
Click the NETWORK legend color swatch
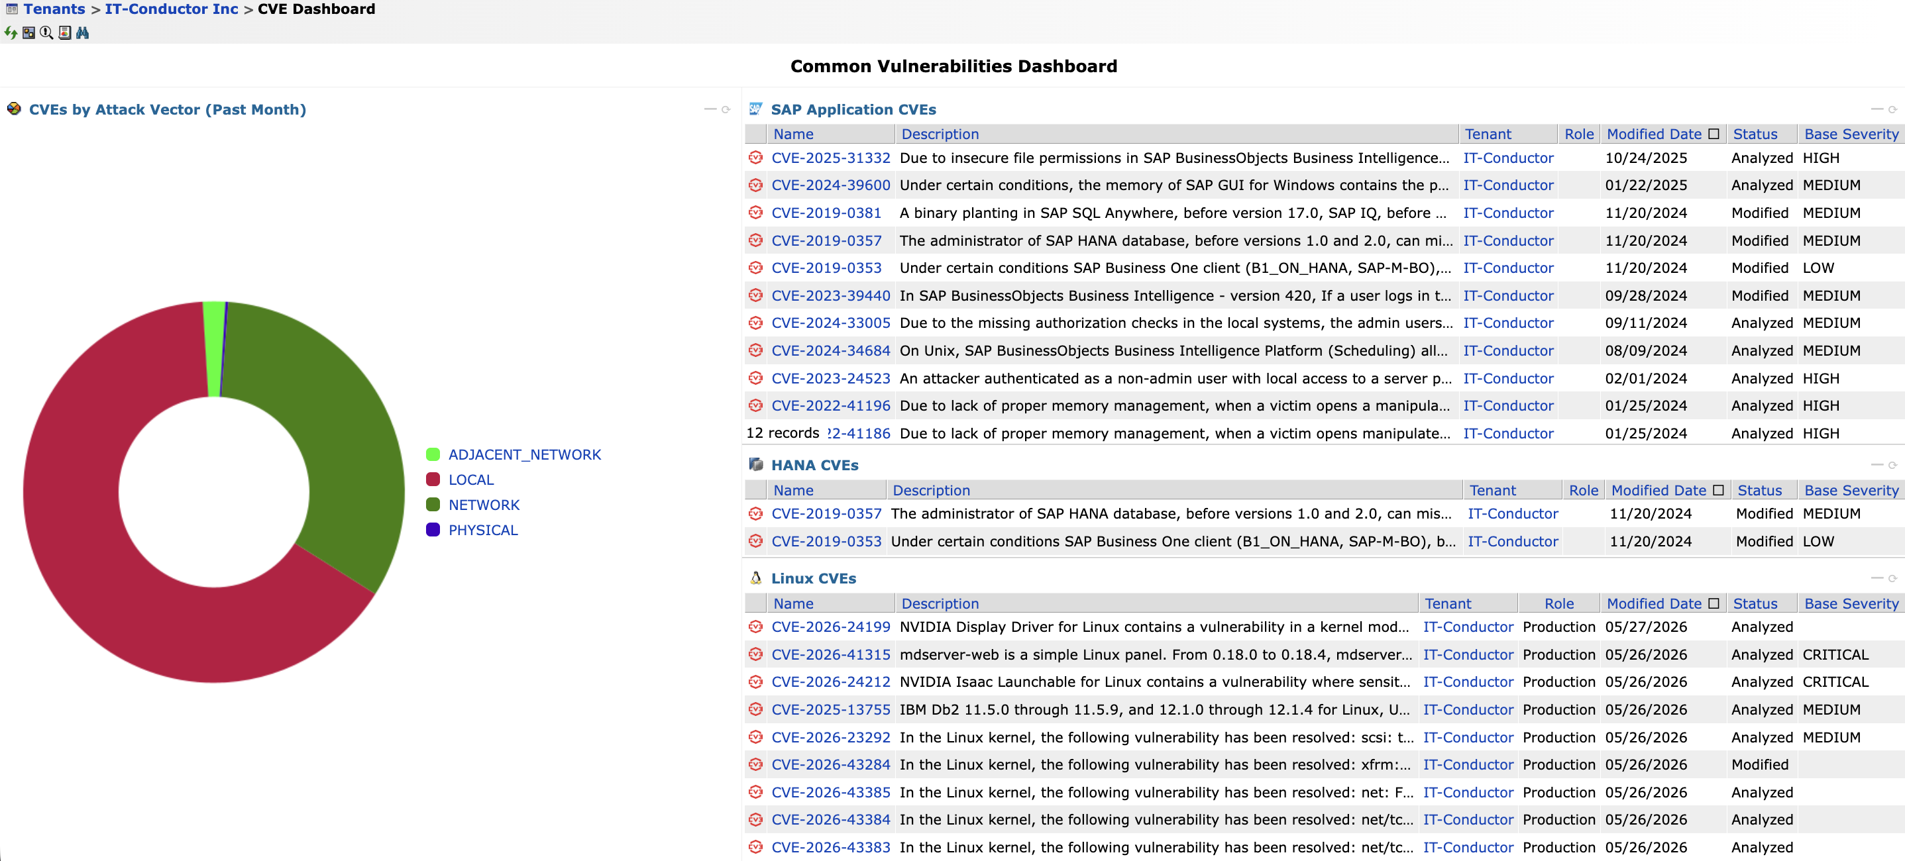[x=433, y=505]
